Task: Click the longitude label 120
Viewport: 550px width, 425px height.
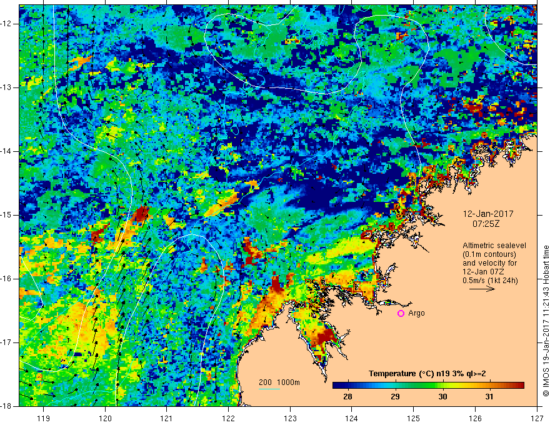Action: pos(105,418)
